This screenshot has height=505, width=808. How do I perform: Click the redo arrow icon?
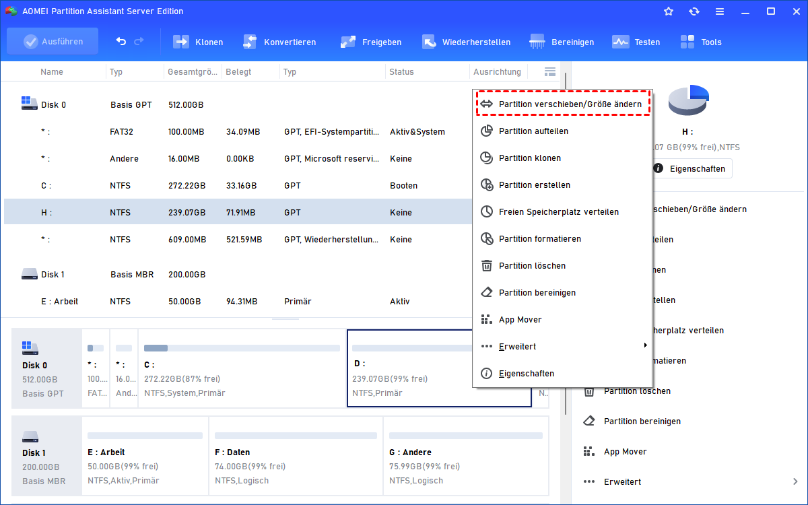pyautogui.click(x=139, y=42)
